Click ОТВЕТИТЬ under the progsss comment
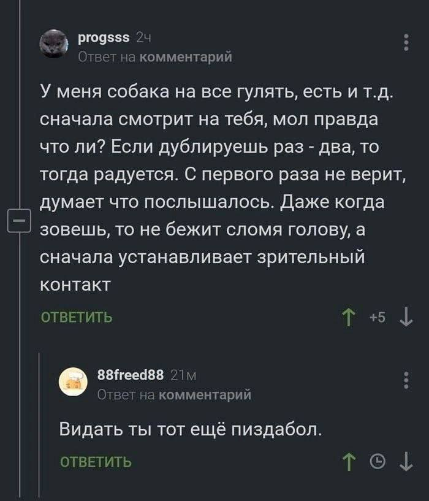 pyautogui.click(x=76, y=317)
